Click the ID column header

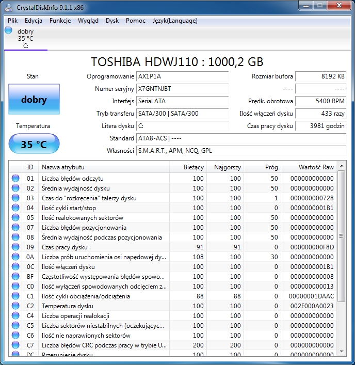click(x=30, y=167)
